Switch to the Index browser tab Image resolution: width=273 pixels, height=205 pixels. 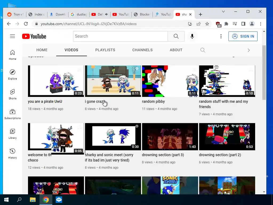tap(37, 14)
